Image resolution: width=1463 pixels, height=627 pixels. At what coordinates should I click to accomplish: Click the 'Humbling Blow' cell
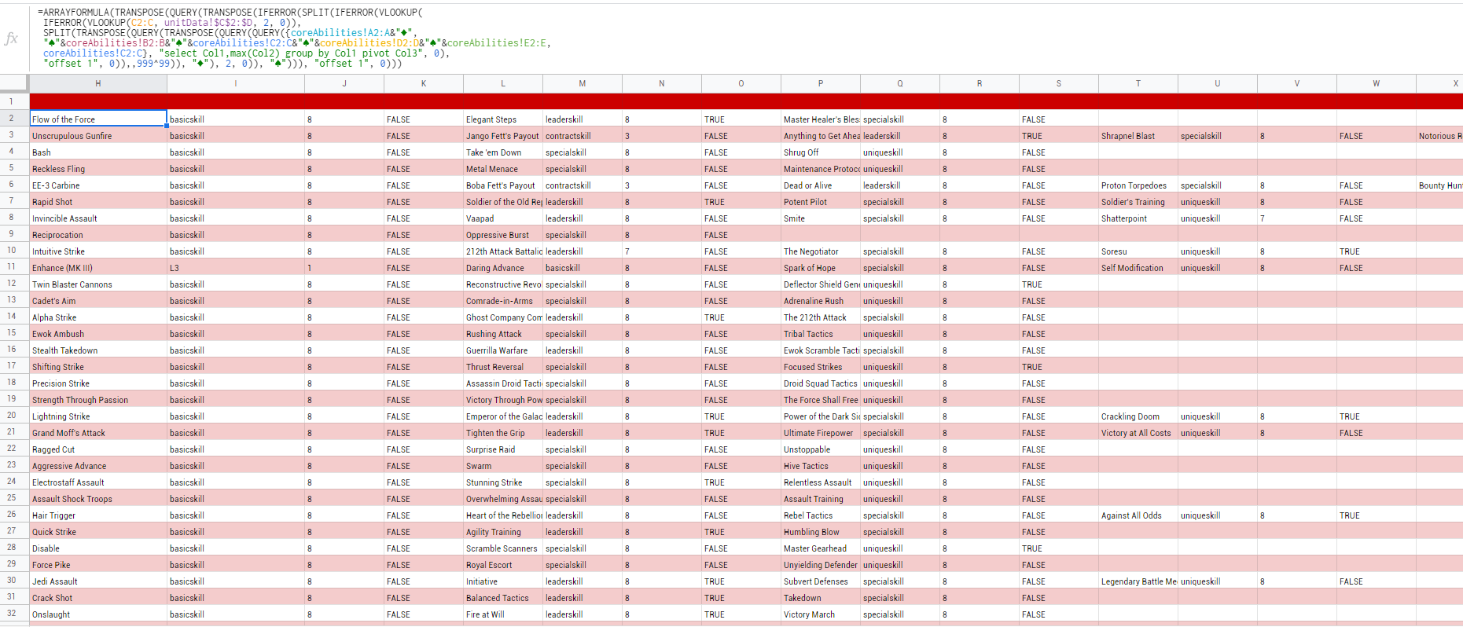coord(821,532)
